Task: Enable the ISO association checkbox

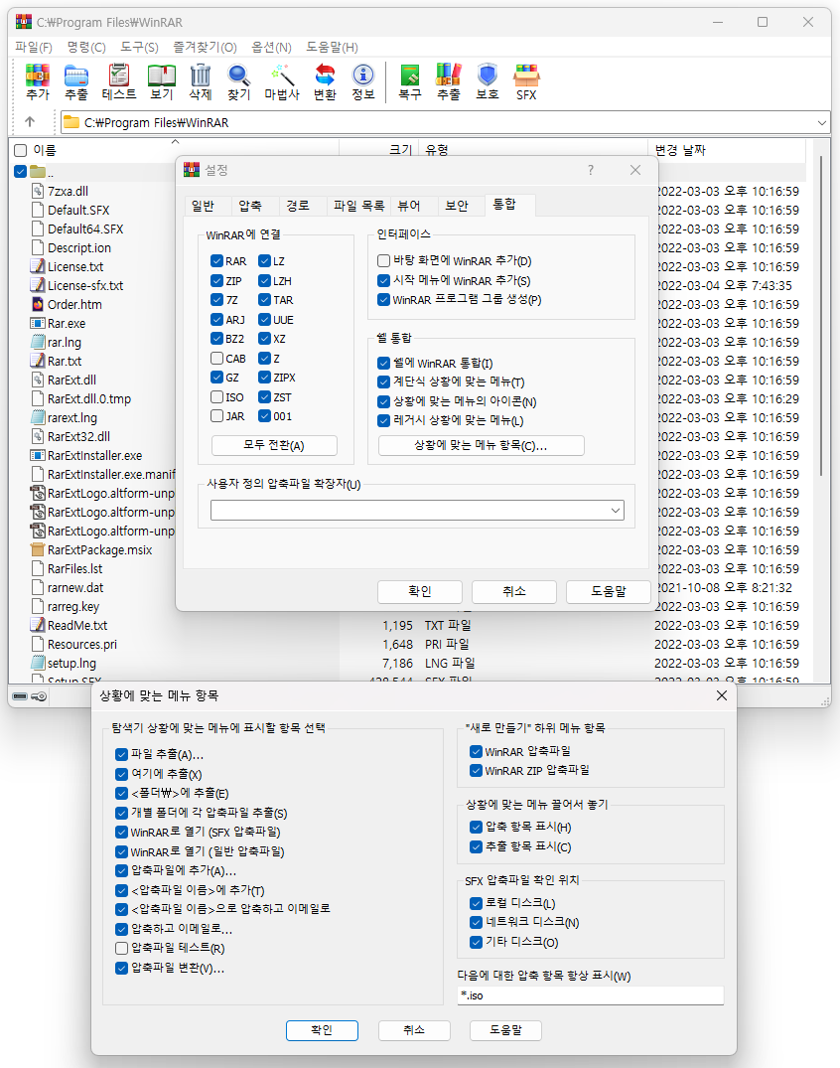Action: click(x=217, y=397)
